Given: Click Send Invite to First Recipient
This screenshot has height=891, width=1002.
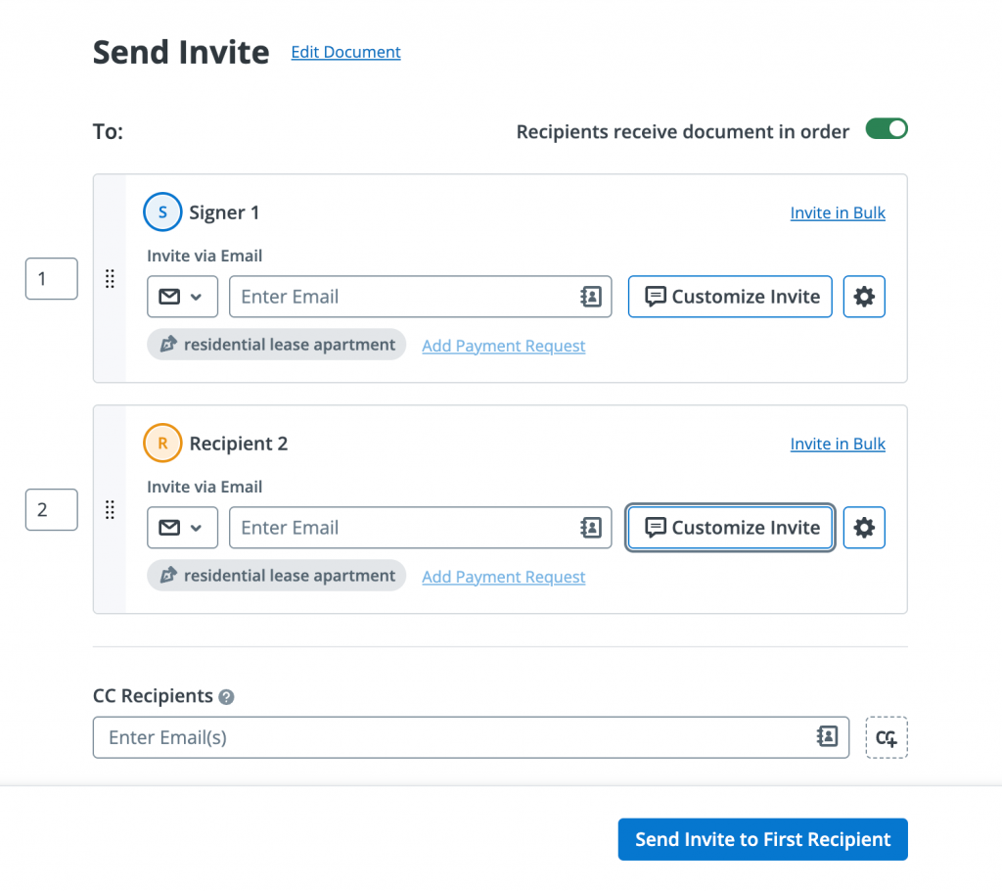Looking at the screenshot, I should (x=762, y=839).
